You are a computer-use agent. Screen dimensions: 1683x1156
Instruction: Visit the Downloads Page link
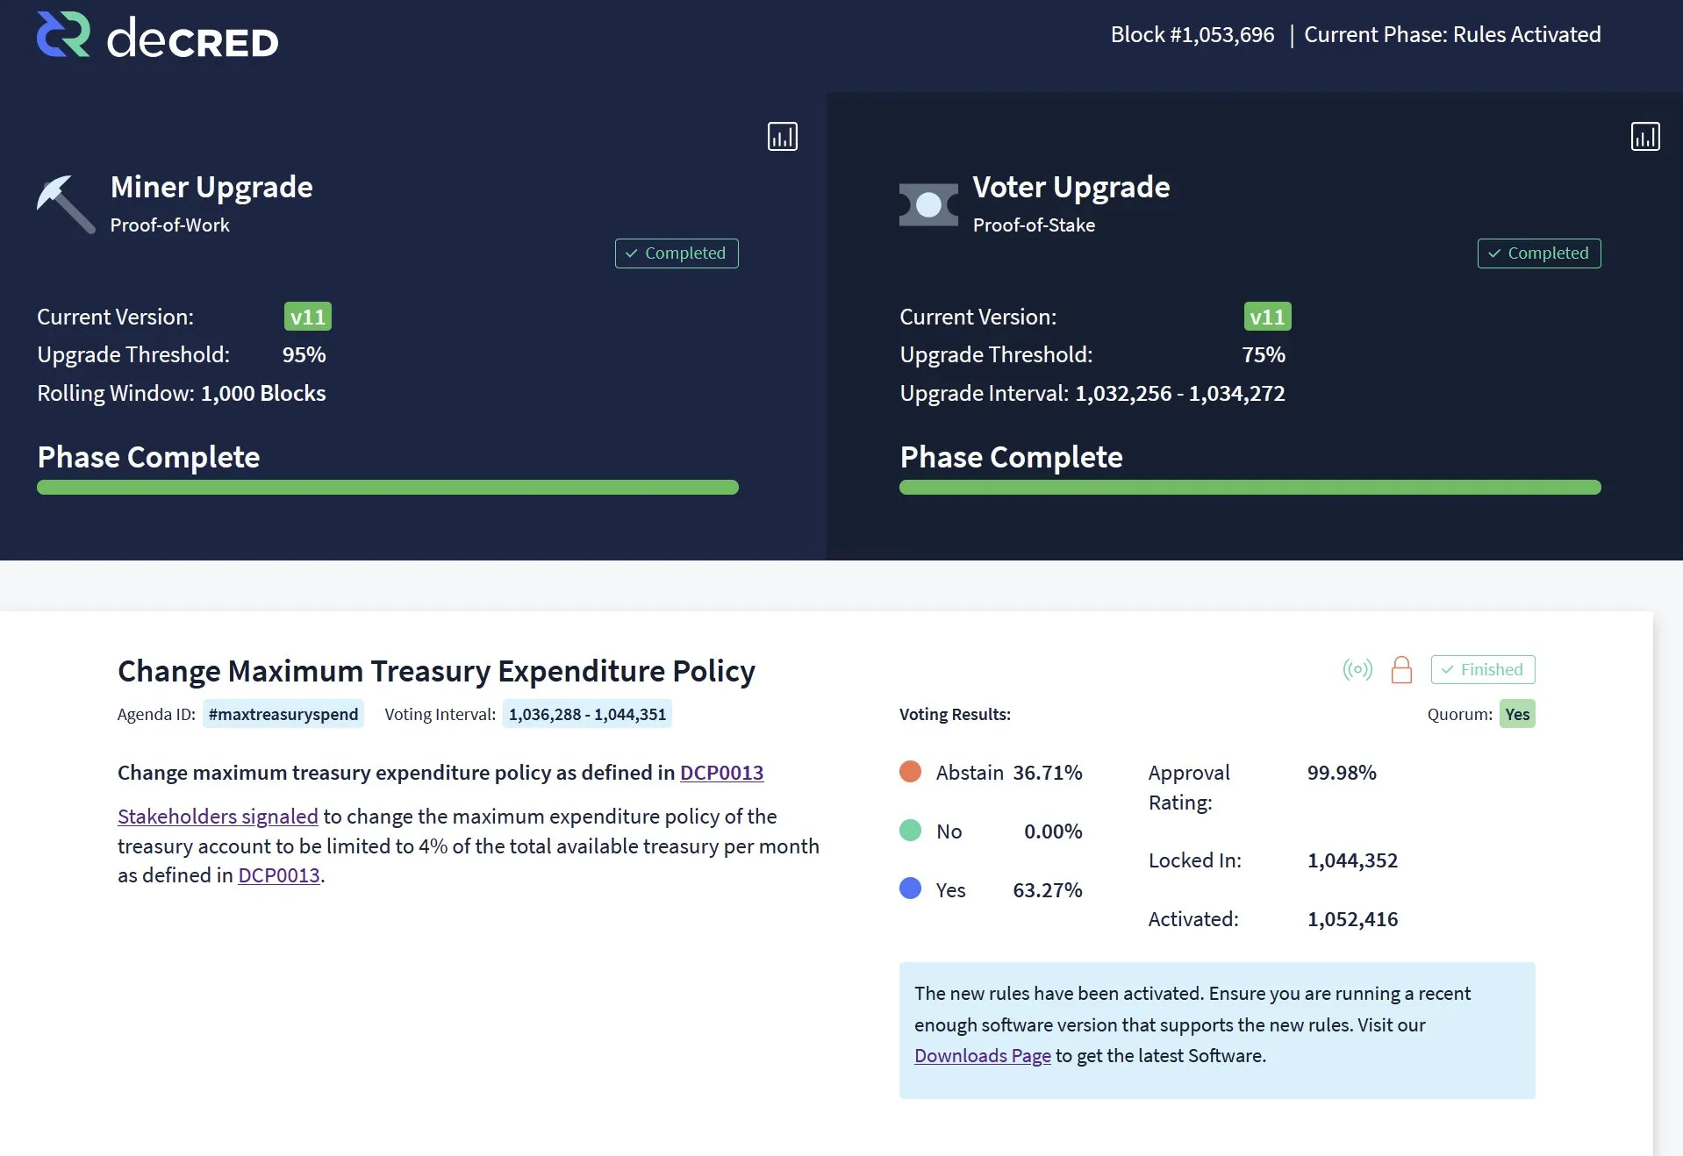pyautogui.click(x=982, y=1056)
